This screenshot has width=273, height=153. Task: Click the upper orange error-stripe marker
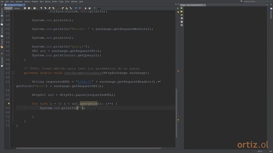pyautogui.click(x=178, y=71)
